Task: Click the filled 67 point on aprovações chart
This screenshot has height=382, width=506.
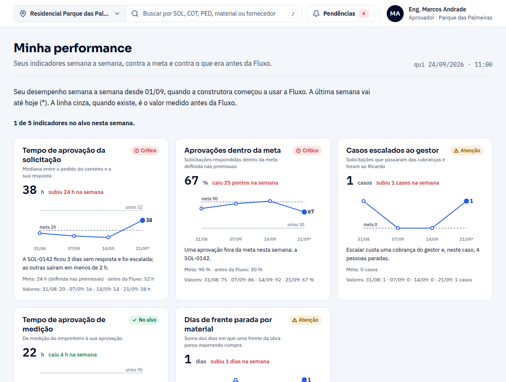Action: click(x=304, y=212)
